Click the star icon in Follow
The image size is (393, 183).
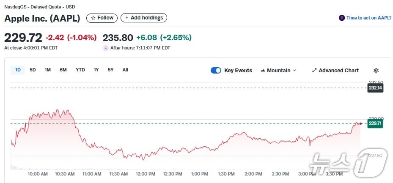tap(93, 18)
